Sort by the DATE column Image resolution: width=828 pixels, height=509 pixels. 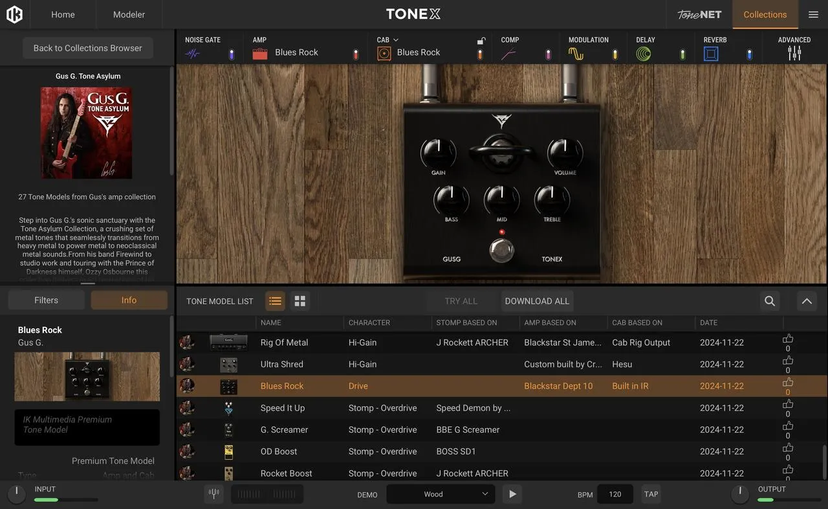(708, 322)
